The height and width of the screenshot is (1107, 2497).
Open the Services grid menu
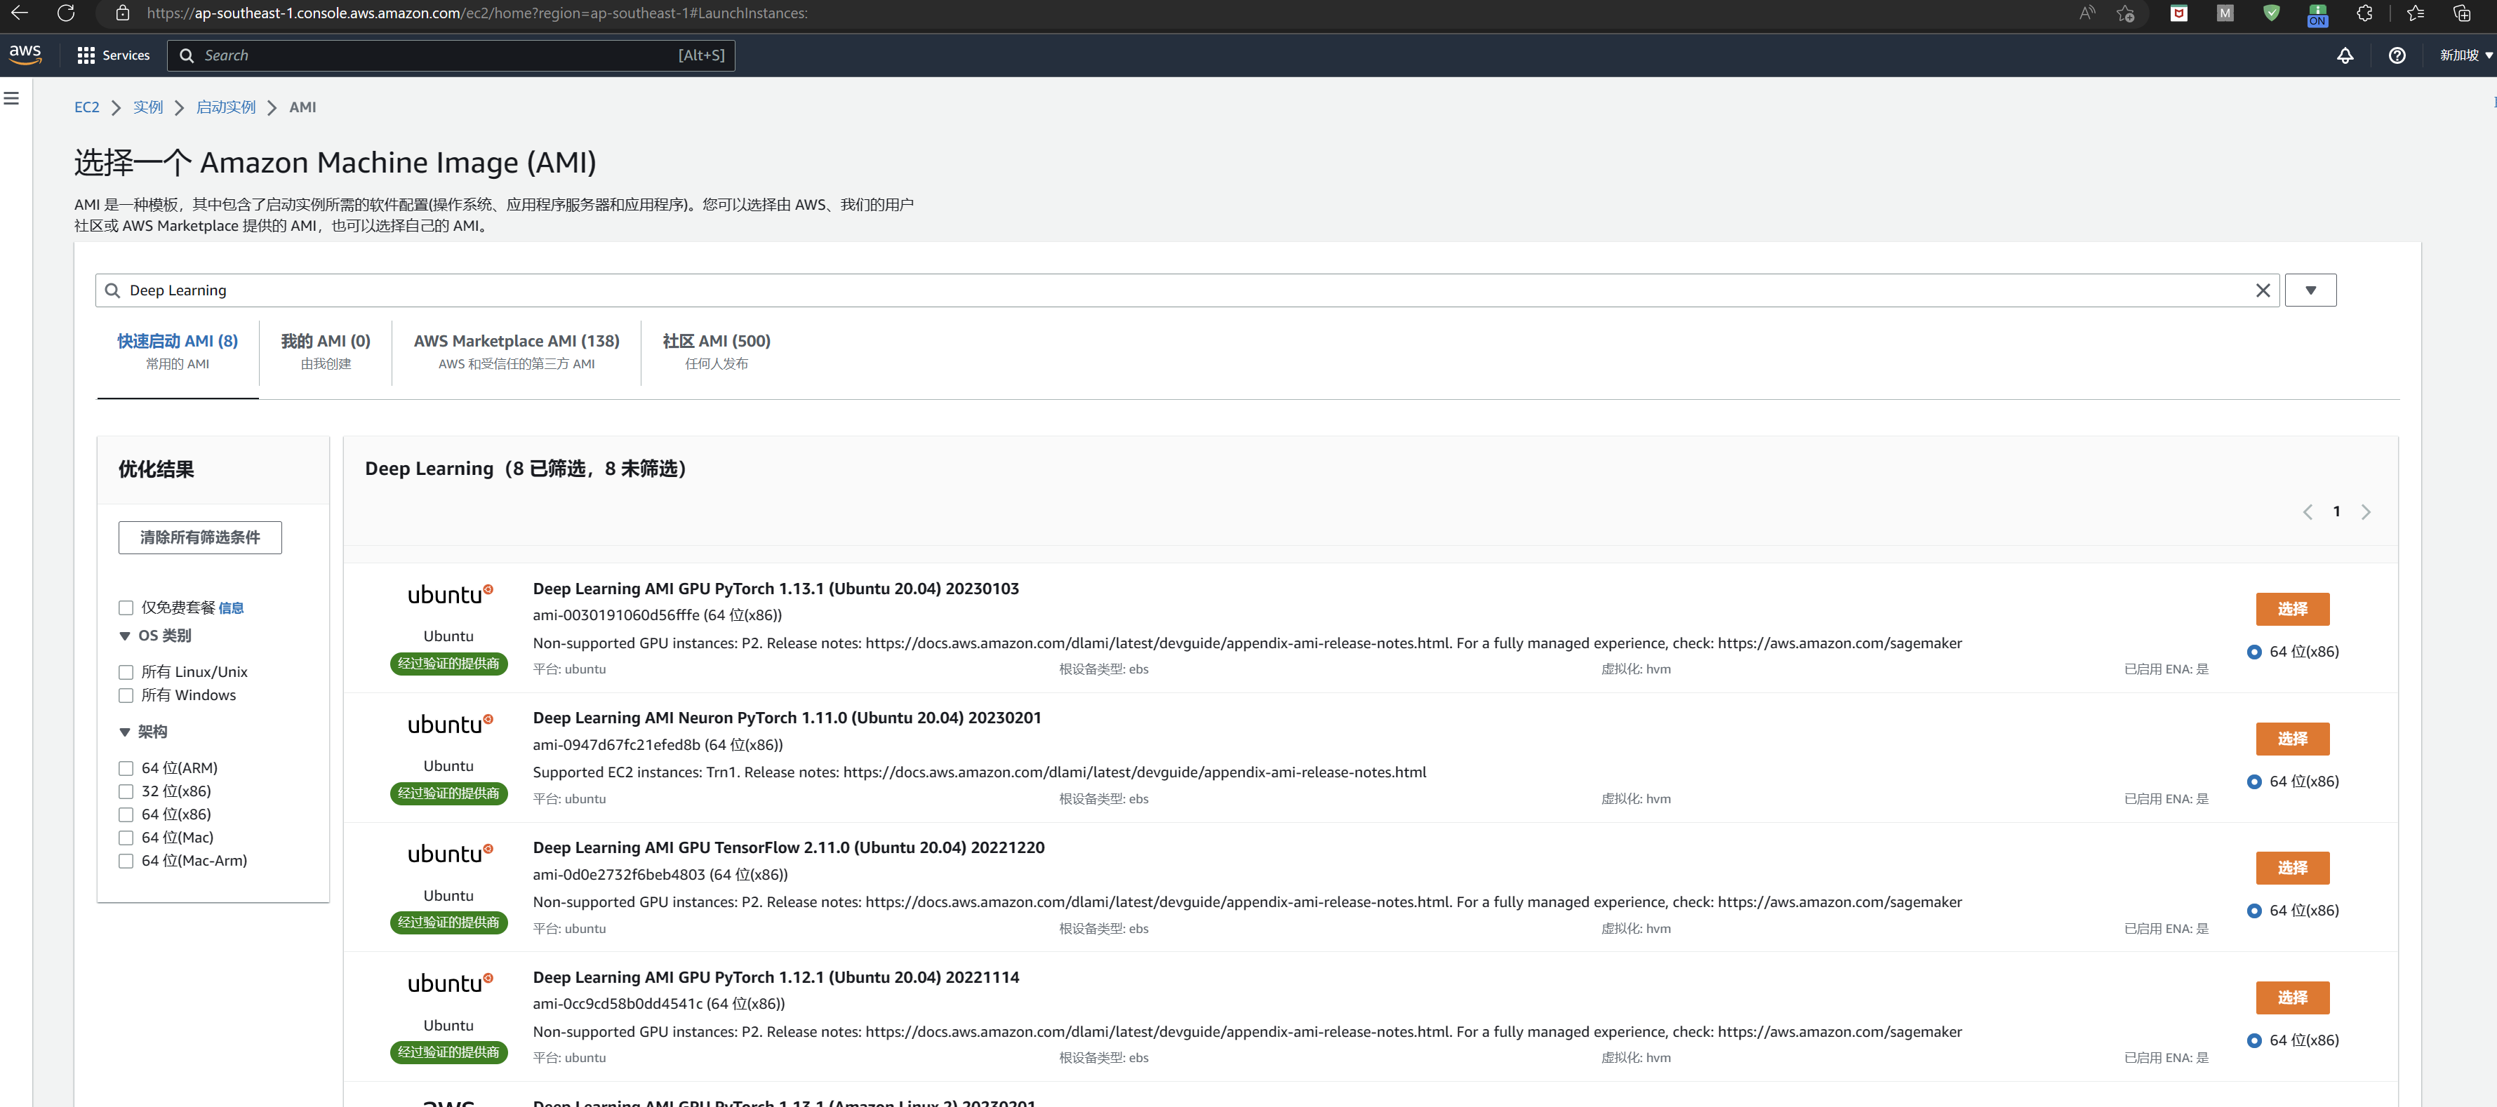pos(112,55)
